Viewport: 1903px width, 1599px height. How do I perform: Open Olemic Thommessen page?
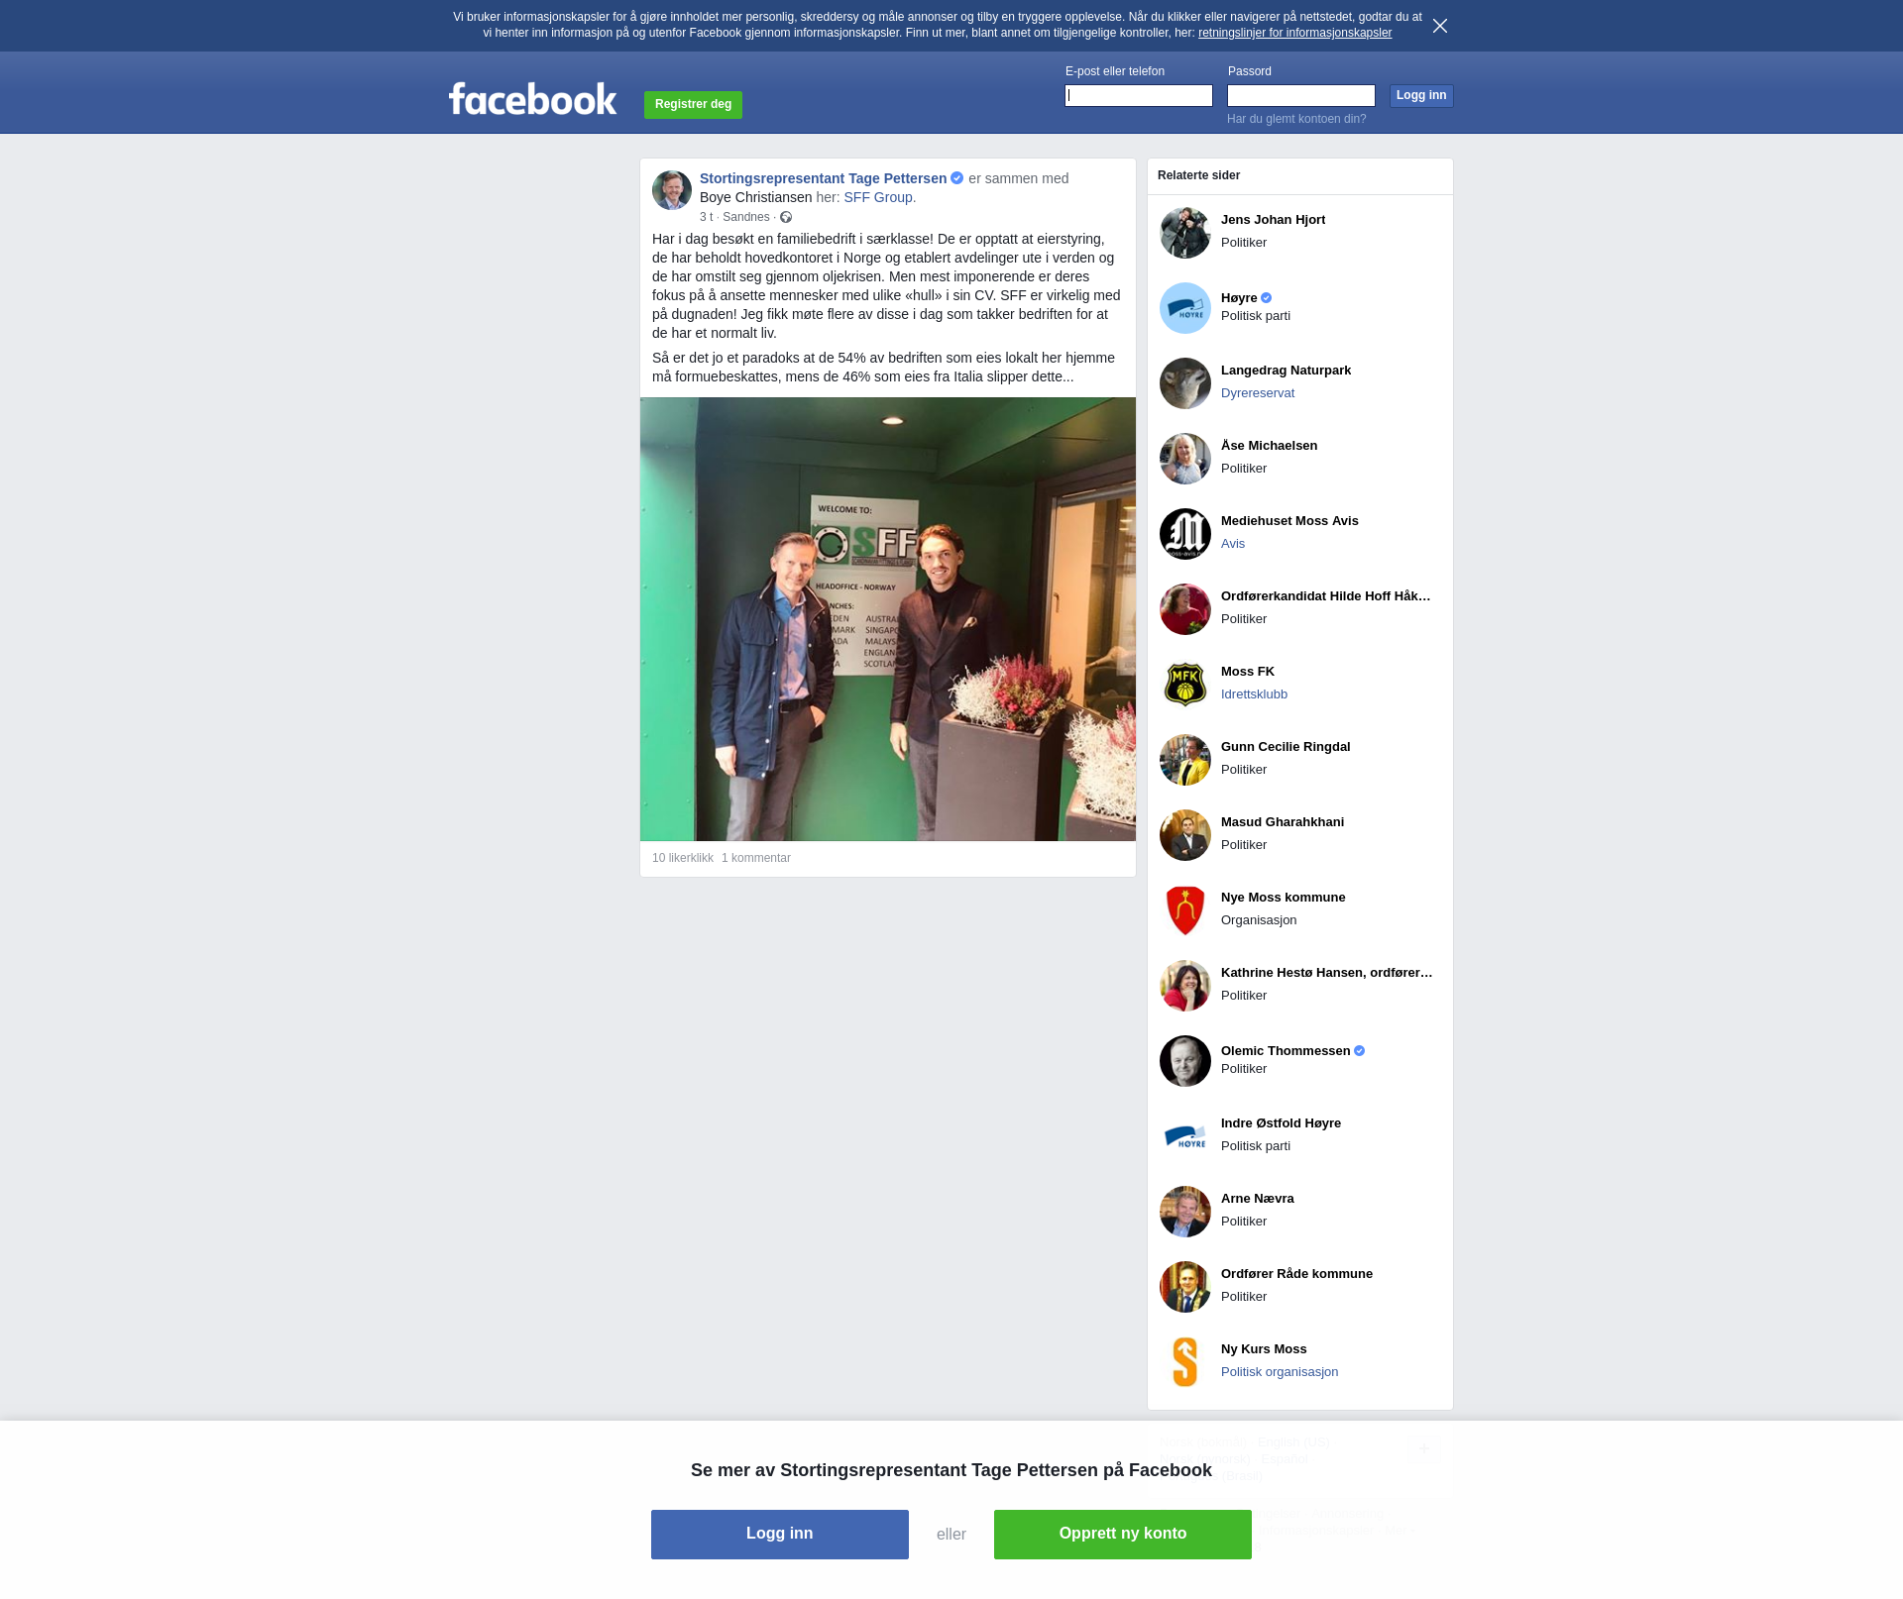1286,1051
